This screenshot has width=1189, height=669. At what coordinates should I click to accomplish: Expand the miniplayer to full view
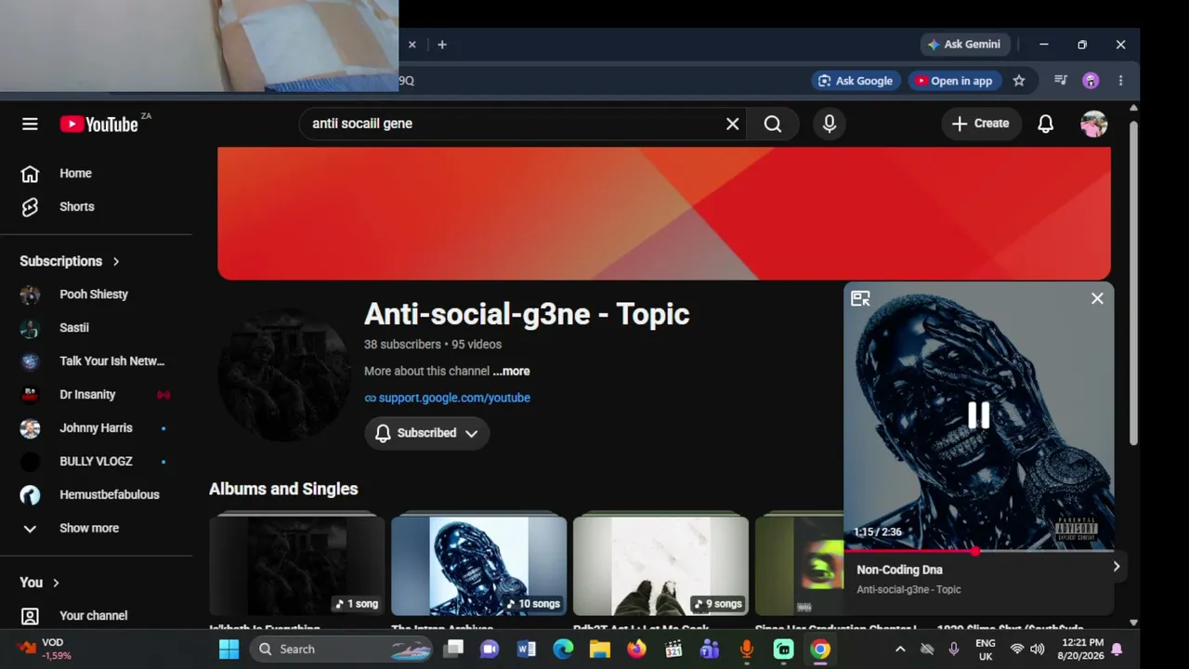860,298
